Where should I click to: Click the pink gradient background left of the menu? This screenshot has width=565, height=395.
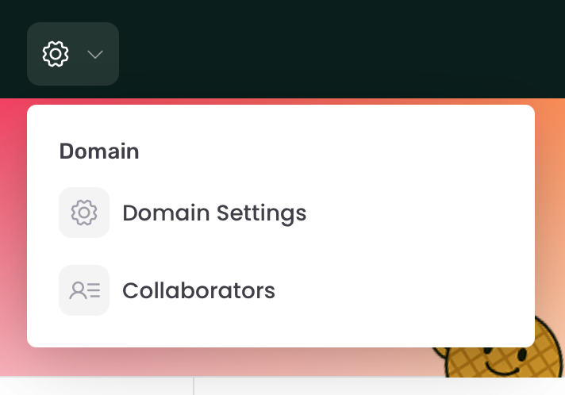pyautogui.click(x=13, y=234)
